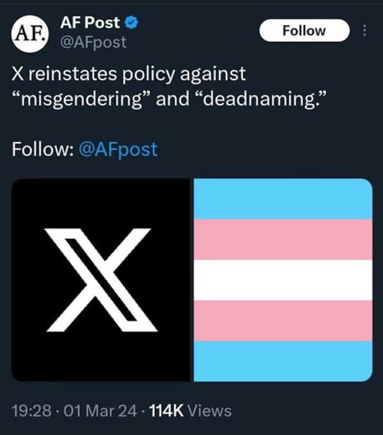383x435 pixels.
Task: Click the "Follow:" text in the tweet
Action: (43, 149)
